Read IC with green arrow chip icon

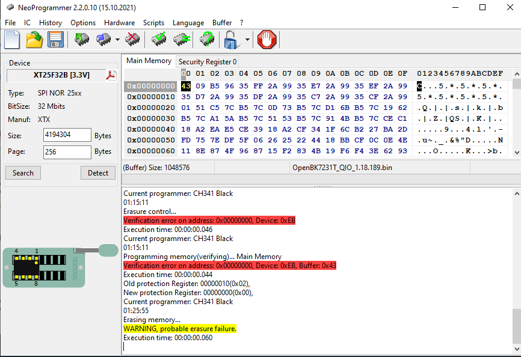81,40
